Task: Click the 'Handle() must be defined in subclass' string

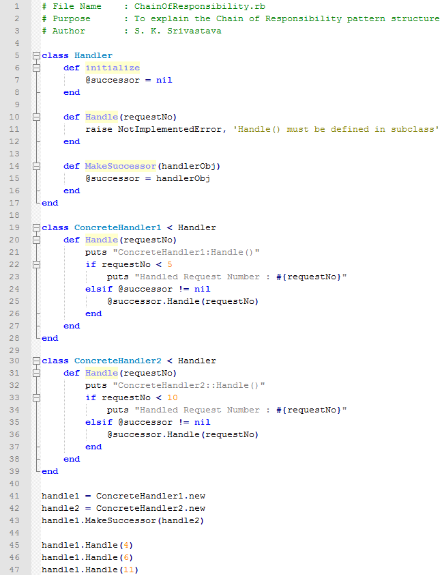Action: click(336, 129)
